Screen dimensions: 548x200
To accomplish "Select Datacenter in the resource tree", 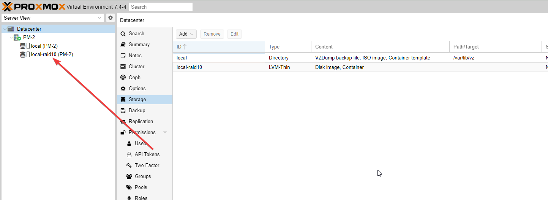I will click(x=58, y=29).
